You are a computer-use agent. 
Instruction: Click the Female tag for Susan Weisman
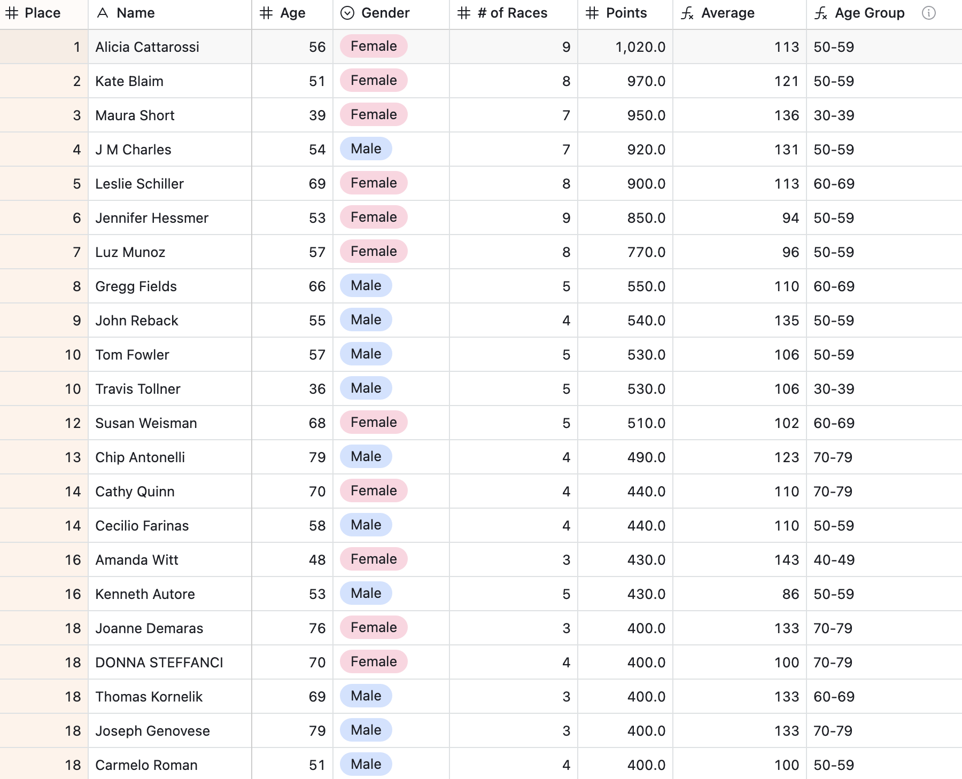tap(374, 423)
